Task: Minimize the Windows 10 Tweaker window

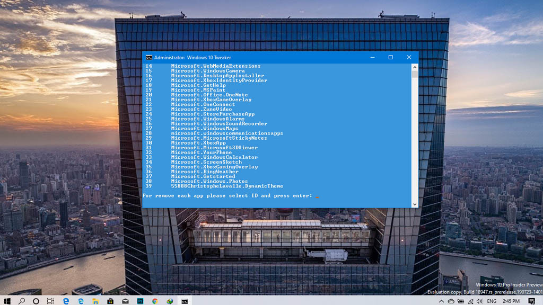Action: (373, 57)
